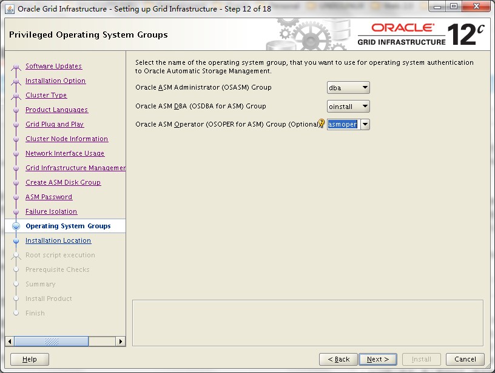The image size is (495, 373).
Task: Click the Oracle ASM DBA (OSDBA for ASM) label
Action: [x=200, y=106]
